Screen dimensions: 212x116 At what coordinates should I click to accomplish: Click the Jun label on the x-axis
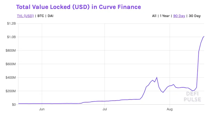42,110
